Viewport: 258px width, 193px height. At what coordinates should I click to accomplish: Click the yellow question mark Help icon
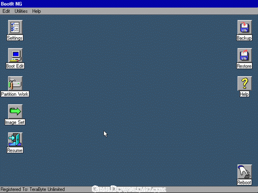pyautogui.click(x=244, y=83)
